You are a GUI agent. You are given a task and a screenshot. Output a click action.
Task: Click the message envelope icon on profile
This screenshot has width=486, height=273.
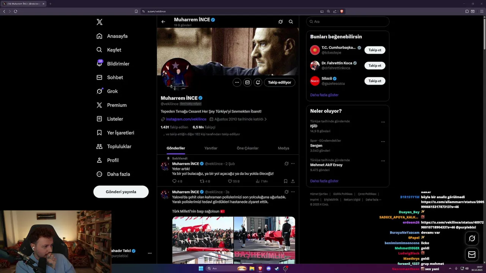pos(248,82)
